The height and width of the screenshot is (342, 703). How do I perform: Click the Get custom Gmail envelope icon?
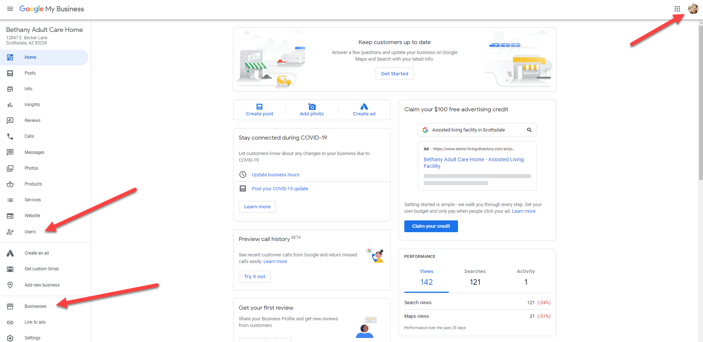pos(10,269)
